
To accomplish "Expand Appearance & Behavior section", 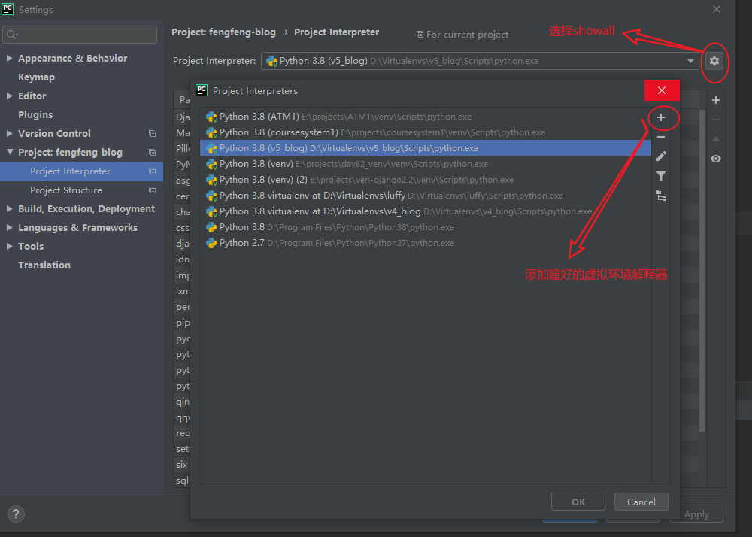I will point(9,58).
